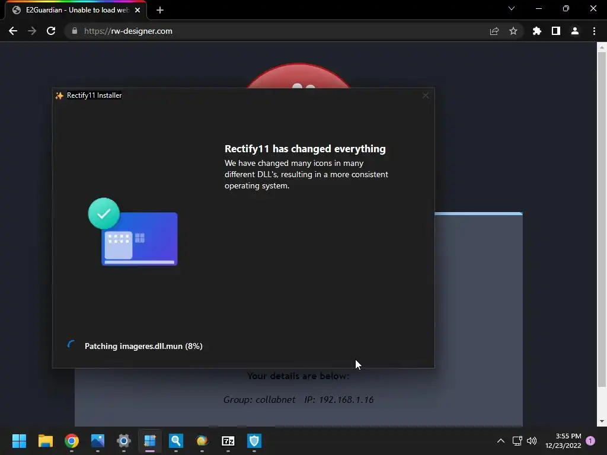The image size is (607, 455).
Task: Click the Your details are below text
Action: [298, 376]
